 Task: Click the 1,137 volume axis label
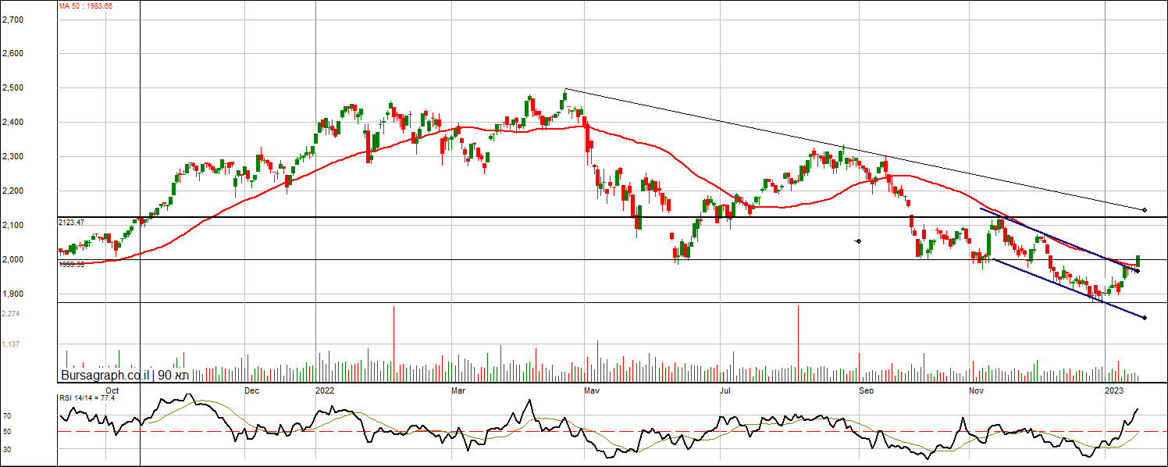[x=11, y=344]
